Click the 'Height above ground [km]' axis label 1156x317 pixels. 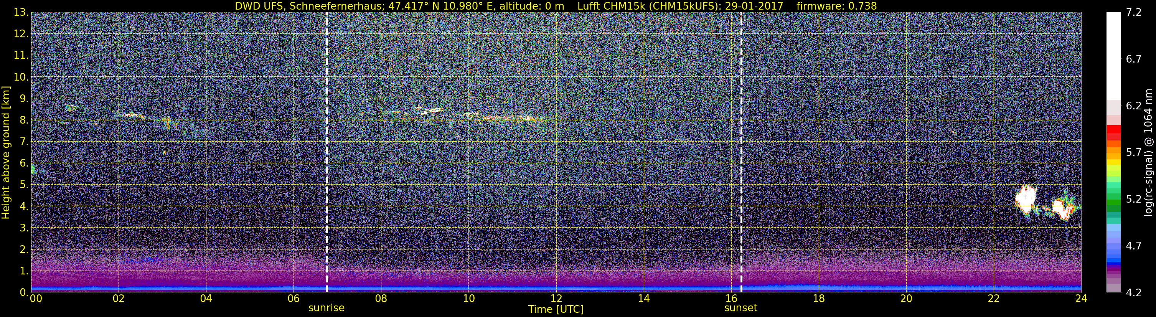click(x=6, y=152)
